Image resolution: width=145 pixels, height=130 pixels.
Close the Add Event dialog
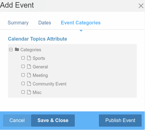pos(141,6)
